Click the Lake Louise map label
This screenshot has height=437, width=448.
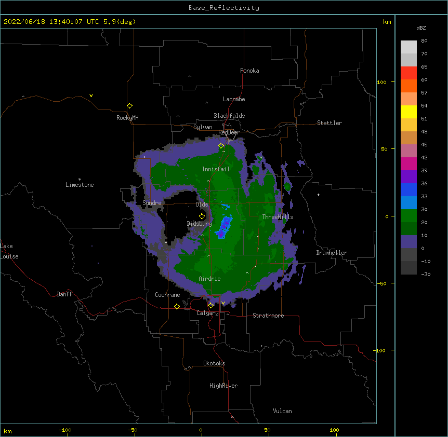pos(9,251)
